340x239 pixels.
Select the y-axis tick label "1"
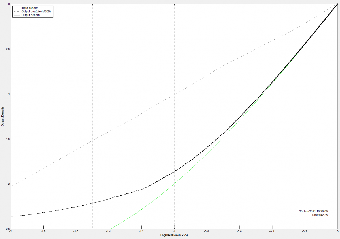tap(8, 94)
